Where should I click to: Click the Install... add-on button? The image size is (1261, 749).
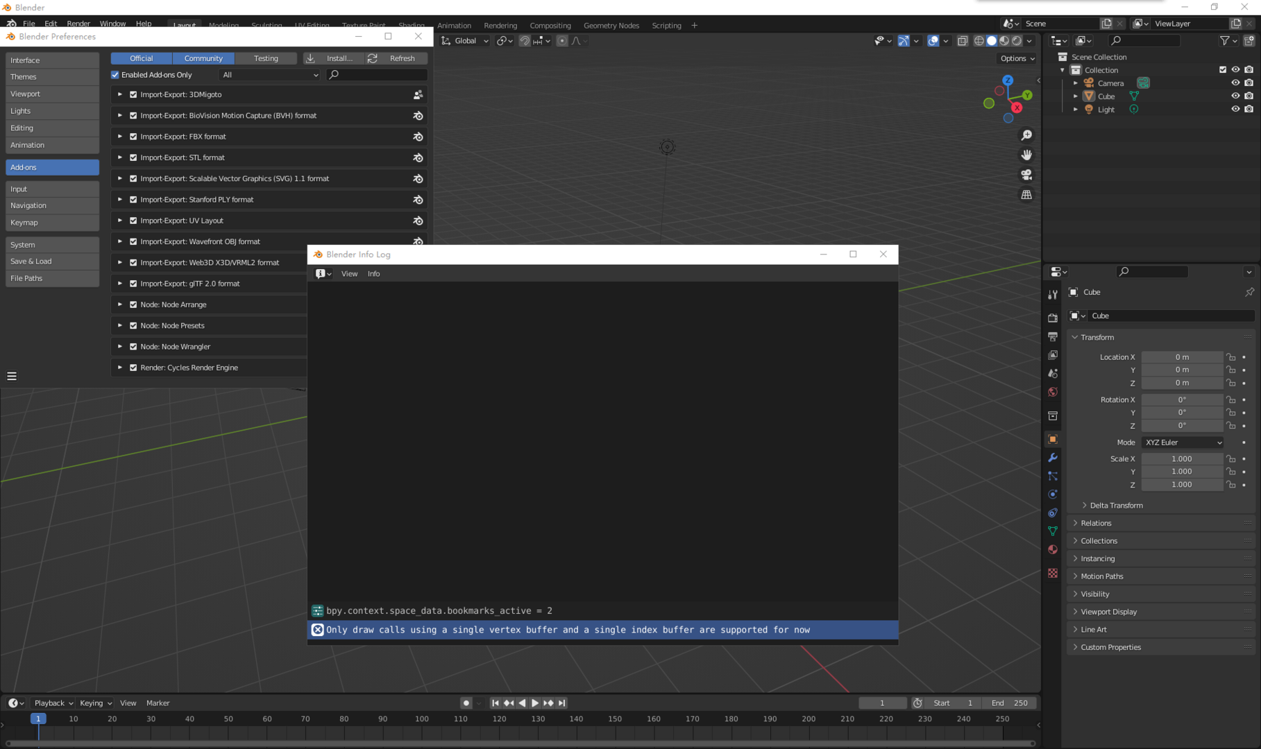point(334,58)
